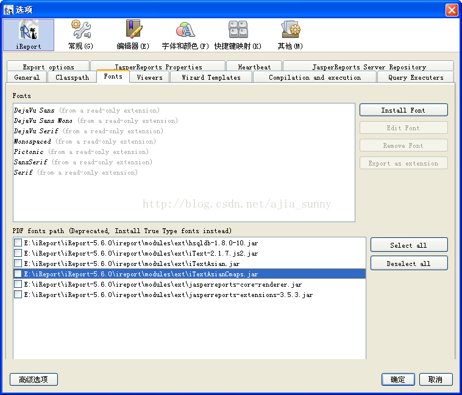Check the jasperreports-core-renderer.jar checkbox
This screenshot has width=462, height=395.
point(18,284)
